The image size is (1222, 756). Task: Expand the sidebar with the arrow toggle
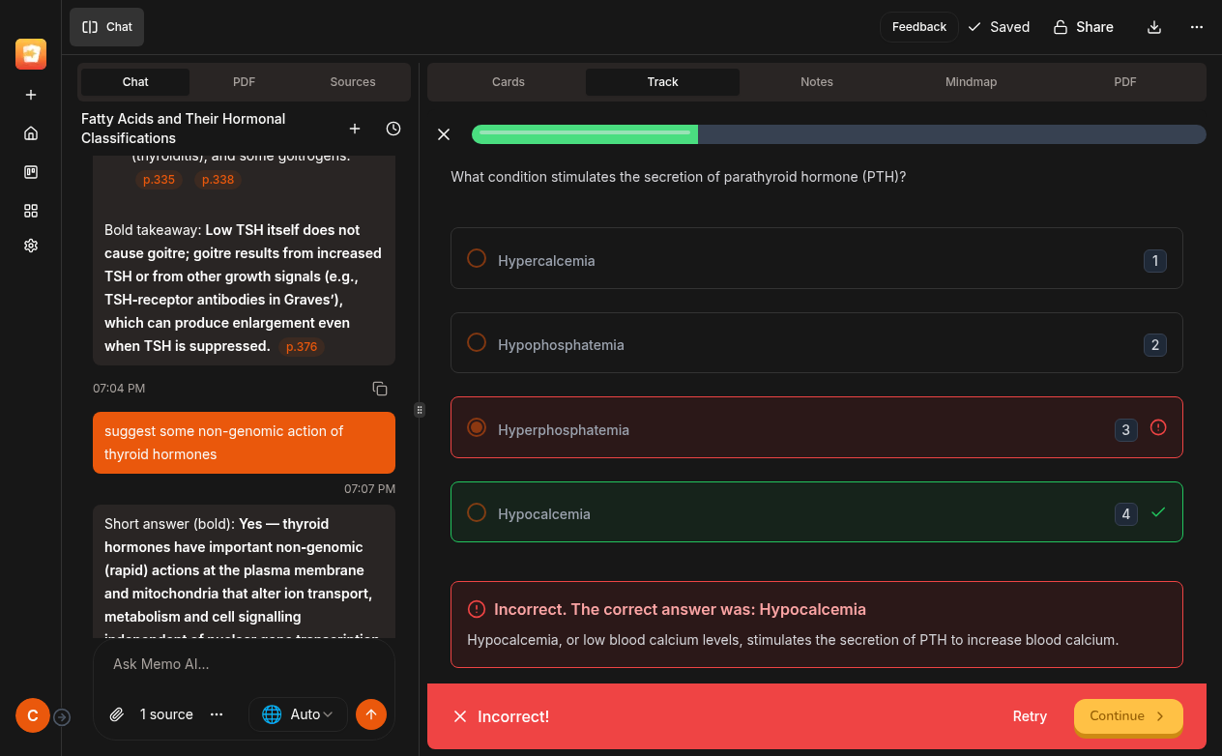62,716
